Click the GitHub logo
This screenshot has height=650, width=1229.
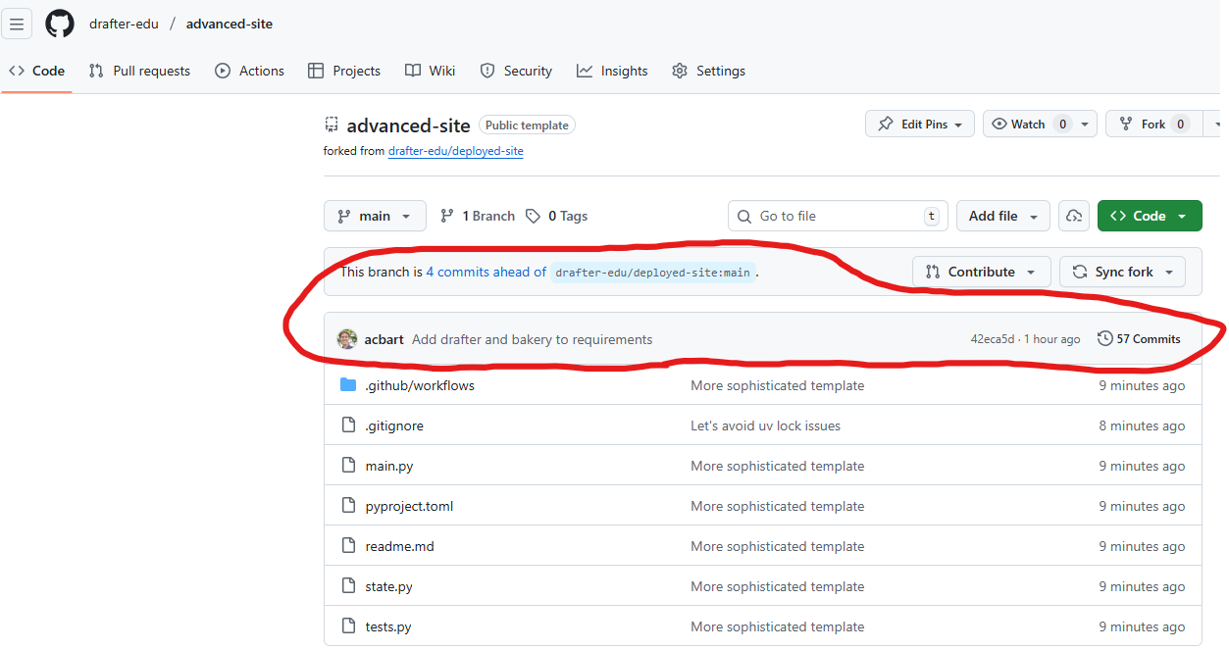[x=59, y=24]
